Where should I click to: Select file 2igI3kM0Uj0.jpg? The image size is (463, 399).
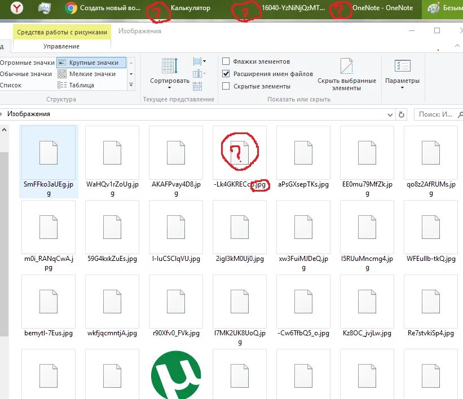240,232
